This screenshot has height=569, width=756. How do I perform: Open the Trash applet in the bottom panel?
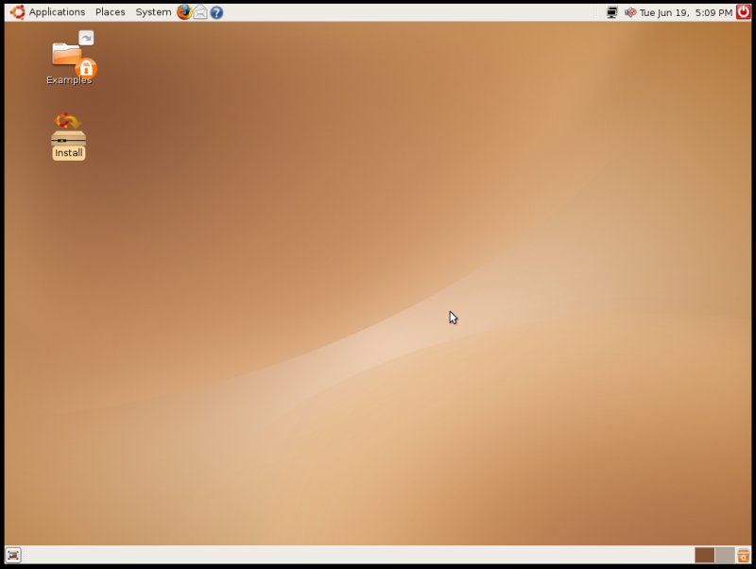point(743,555)
